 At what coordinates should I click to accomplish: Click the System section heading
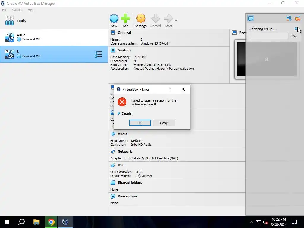point(124,50)
